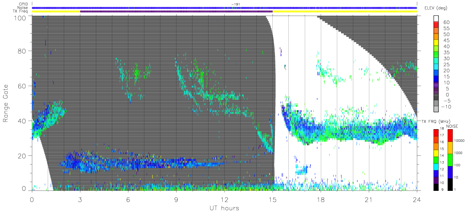Pick the yellow segment of ELEV color bar
The height and width of the screenshot is (216, 469).
click(436, 42)
